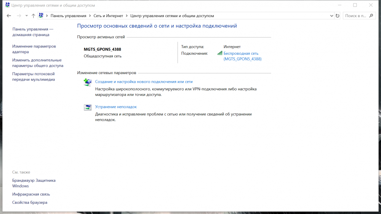Click the magnifier search icon
The image size is (381, 214).
[371, 16]
